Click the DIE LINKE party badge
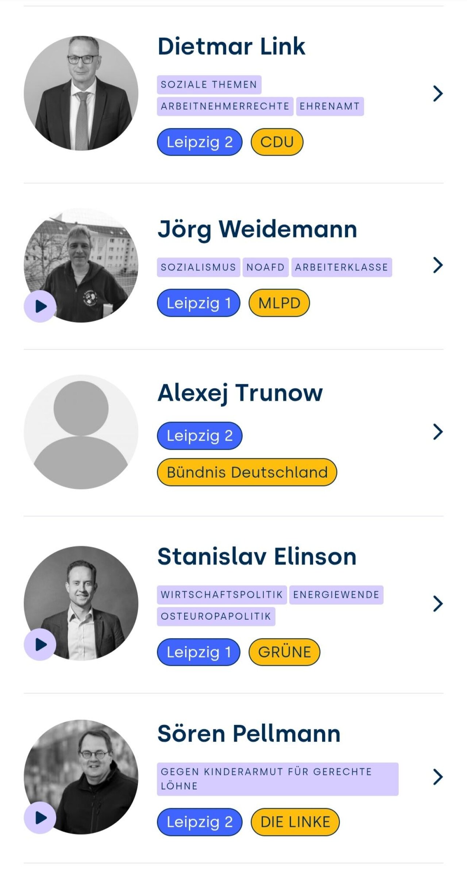Image resolution: width=467 pixels, height=870 pixels. [295, 822]
